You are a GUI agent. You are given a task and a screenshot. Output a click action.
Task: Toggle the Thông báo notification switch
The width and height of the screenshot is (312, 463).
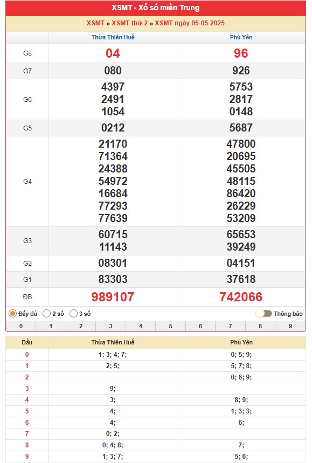tap(264, 314)
